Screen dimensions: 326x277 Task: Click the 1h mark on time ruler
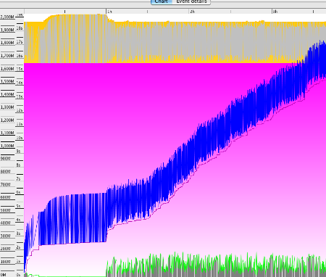click(109, 12)
